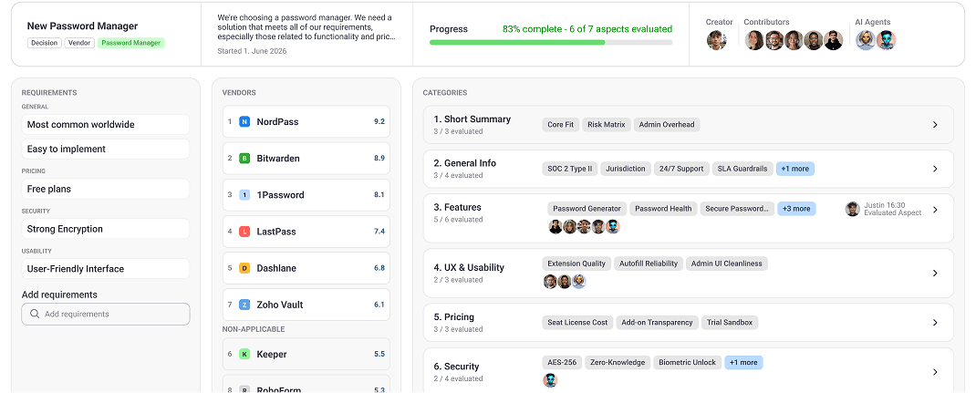Select the SLA Guardrails tag
976x393 pixels.
click(742, 169)
